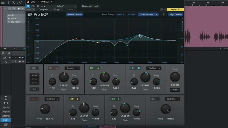Open the preset file icon
This screenshot has height=128, width=228.
click(x=38, y=6)
